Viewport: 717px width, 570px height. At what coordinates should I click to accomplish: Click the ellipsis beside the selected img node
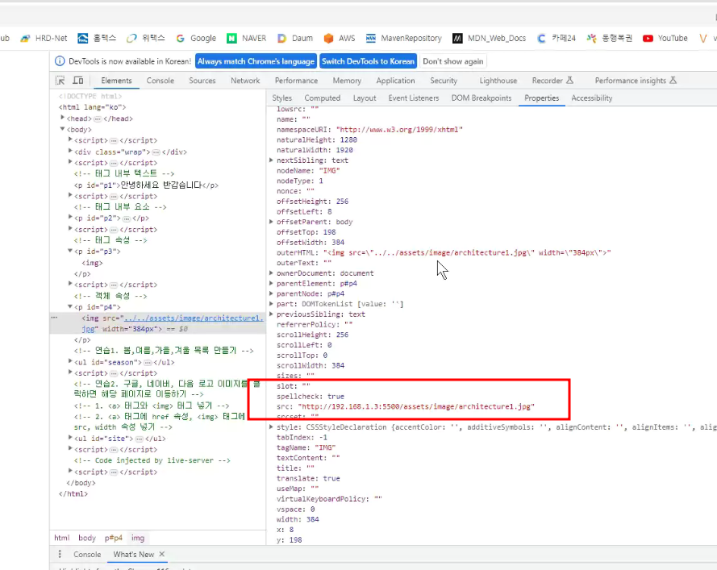54,317
